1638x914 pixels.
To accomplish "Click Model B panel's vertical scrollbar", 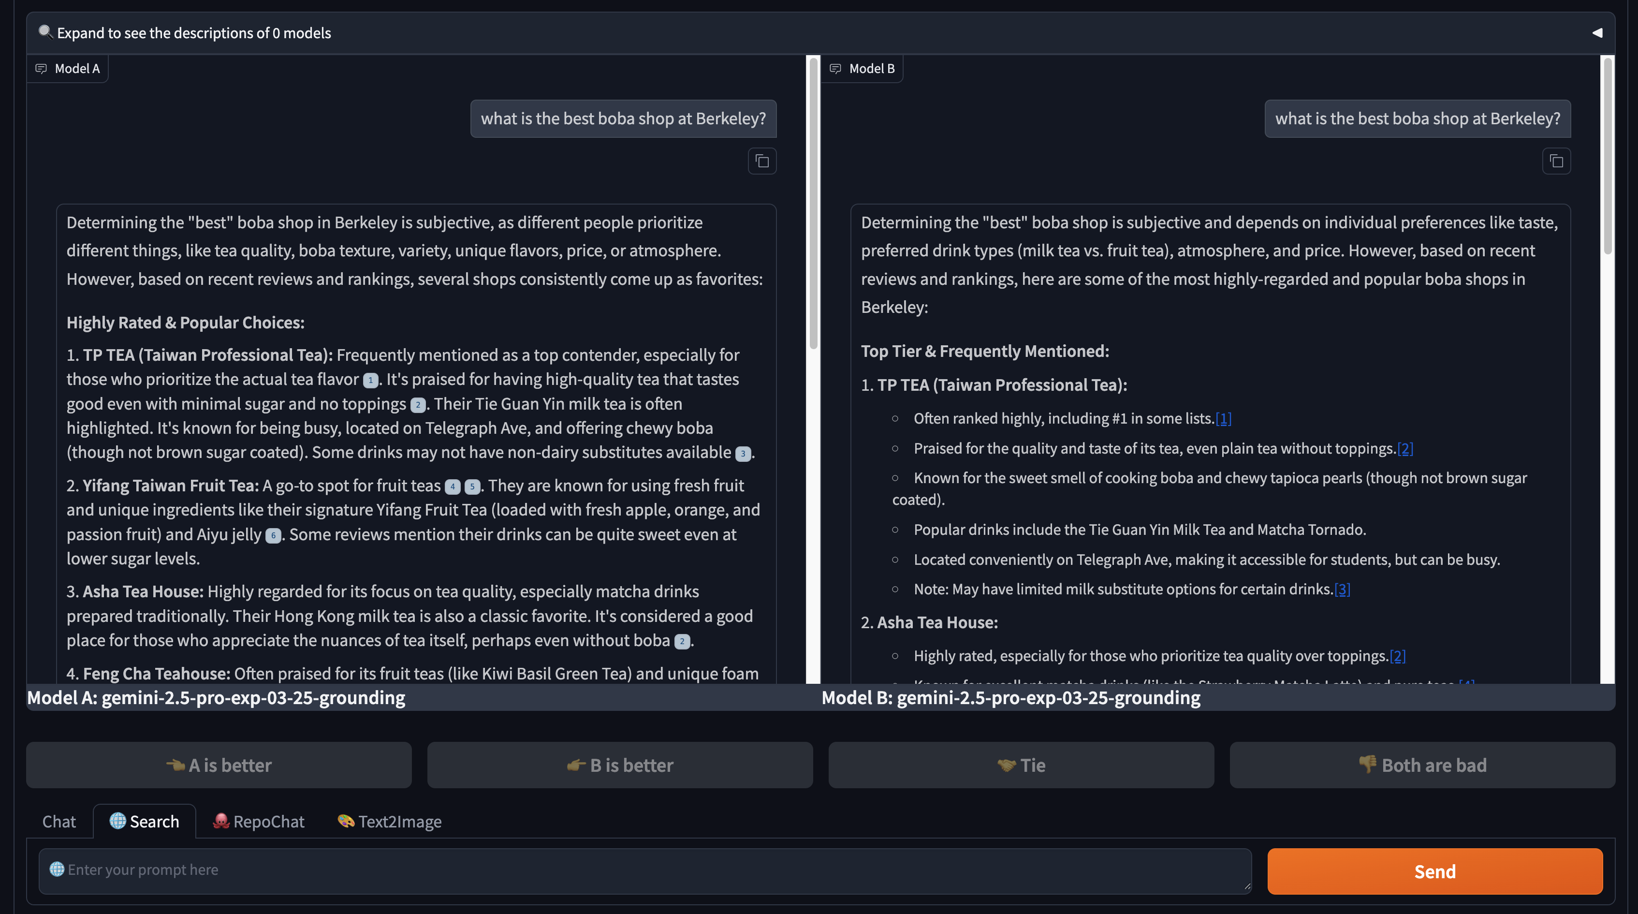I will click(1608, 156).
